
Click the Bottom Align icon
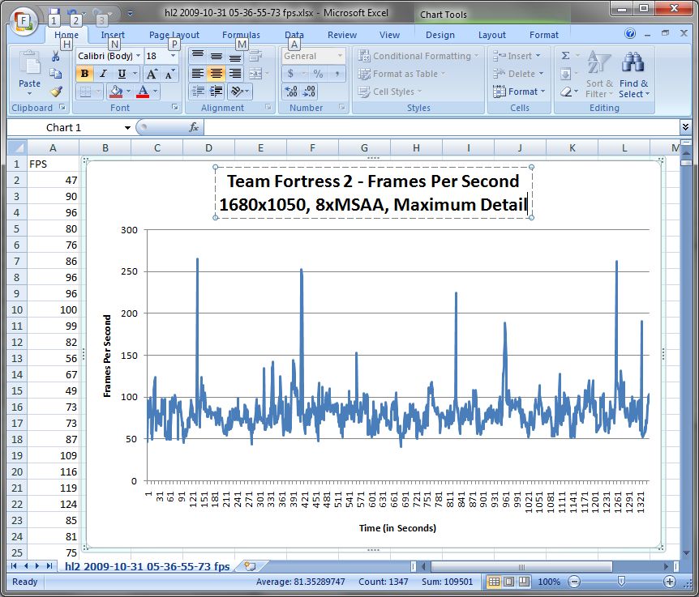pyautogui.click(x=235, y=56)
